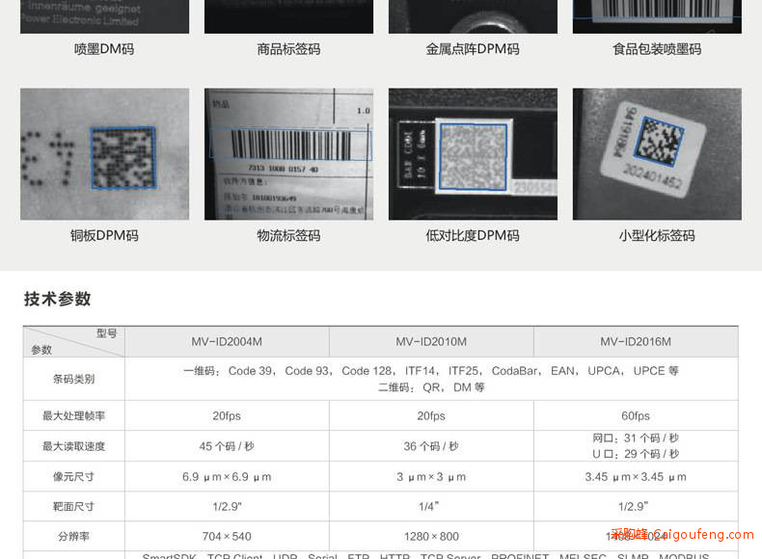The width and height of the screenshot is (762, 559).
Task: Click the 食品包装喷墨码 caption
Action: point(657,49)
